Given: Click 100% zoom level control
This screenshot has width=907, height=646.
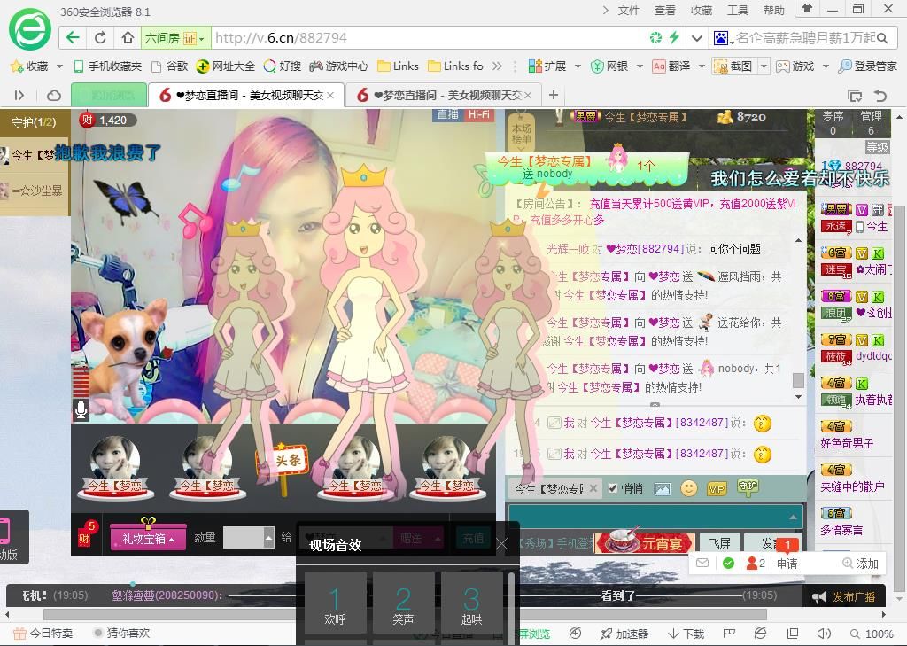Looking at the screenshot, I should pos(872,634).
